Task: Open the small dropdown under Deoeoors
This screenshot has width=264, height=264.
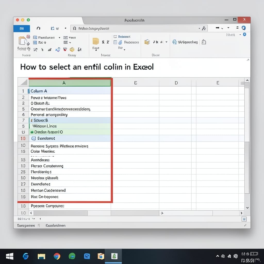Action: (x=125, y=50)
